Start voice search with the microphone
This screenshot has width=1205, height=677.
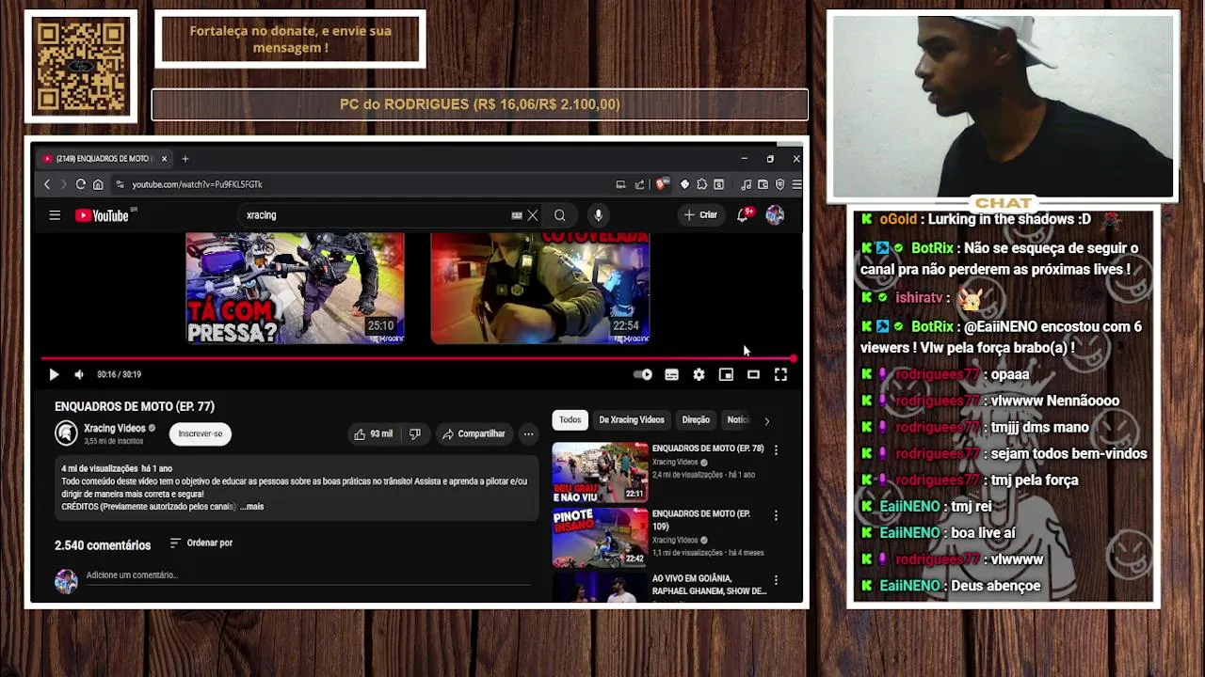pyautogui.click(x=598, y=215)
